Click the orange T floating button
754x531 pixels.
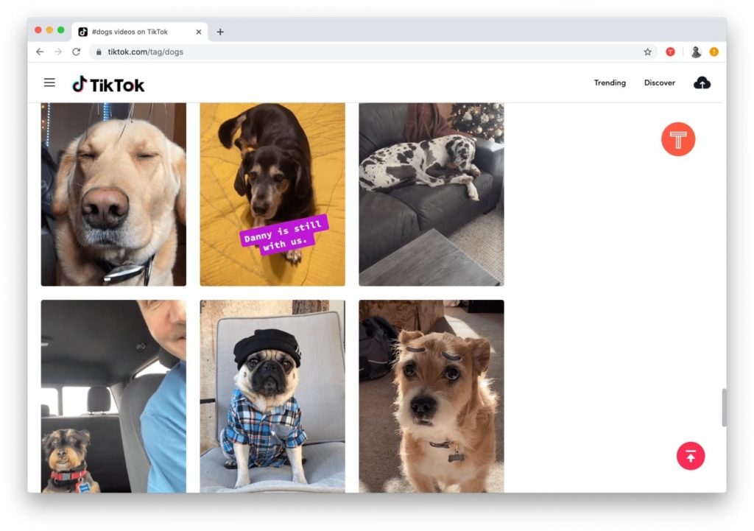(x=678, y=139)
